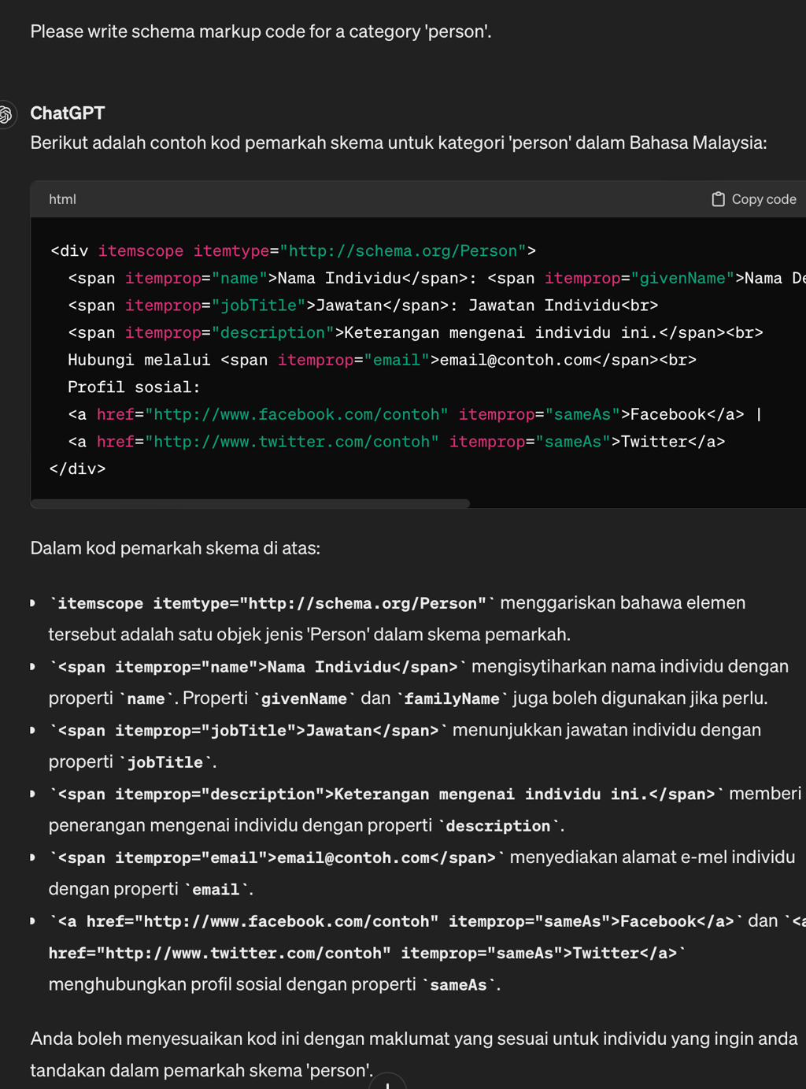Viewport: 806px width, 1089px height.
Task: Click the facebook.com/contoh URL in code block
Action: [296, 415]
